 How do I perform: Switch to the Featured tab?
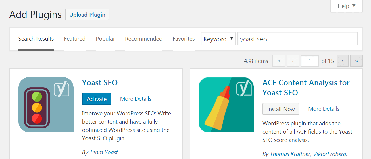75,39
